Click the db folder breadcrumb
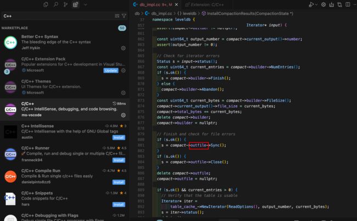This screenshot has width=357, height=221. pyautogui.click(x=137, y=13)
